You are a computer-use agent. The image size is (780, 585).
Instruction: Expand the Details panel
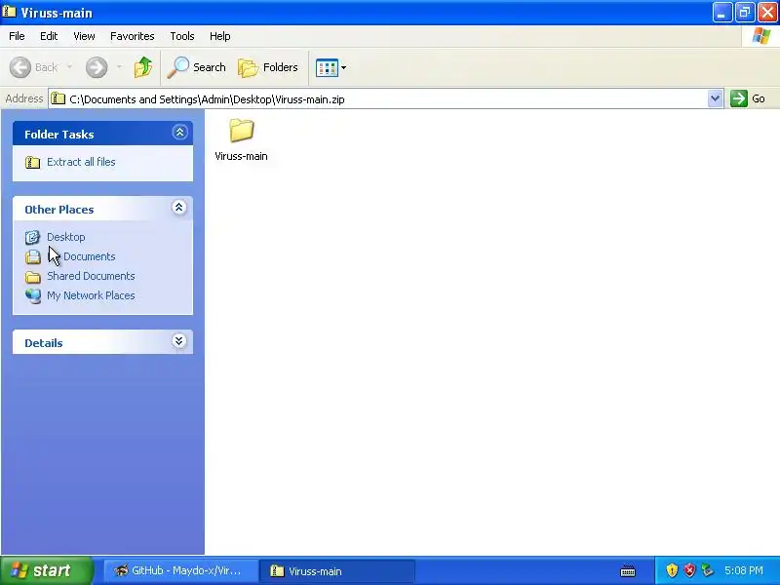pos(179,340)
